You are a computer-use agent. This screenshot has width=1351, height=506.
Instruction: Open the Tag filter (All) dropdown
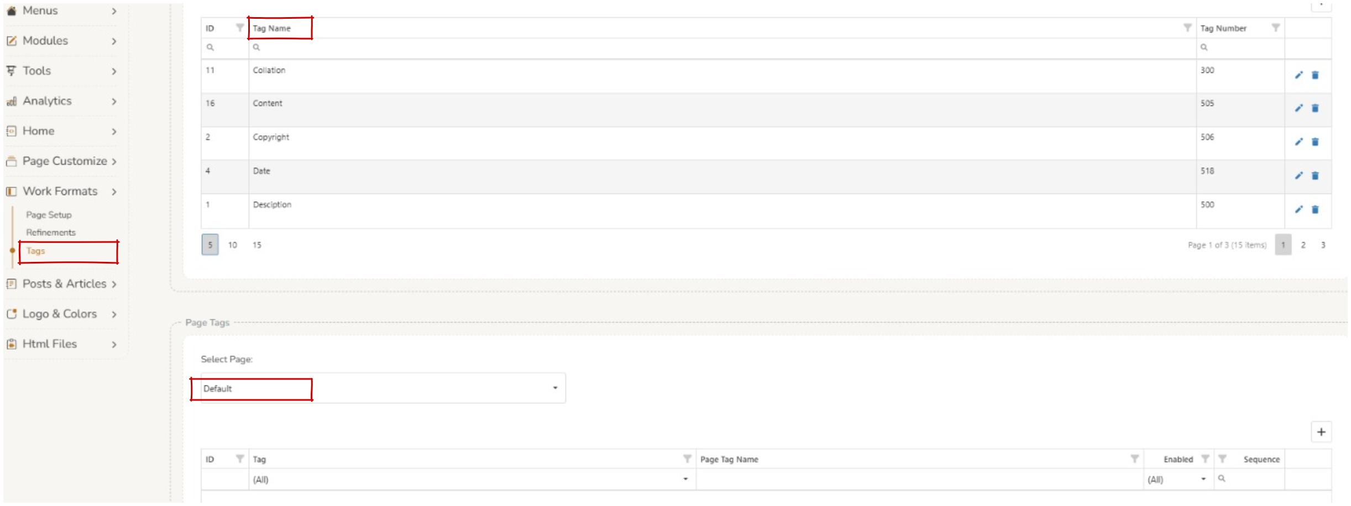click(685, 479)
